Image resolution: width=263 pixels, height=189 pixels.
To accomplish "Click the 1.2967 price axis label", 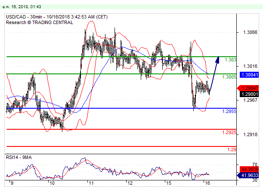I will (x=250, y=100).
